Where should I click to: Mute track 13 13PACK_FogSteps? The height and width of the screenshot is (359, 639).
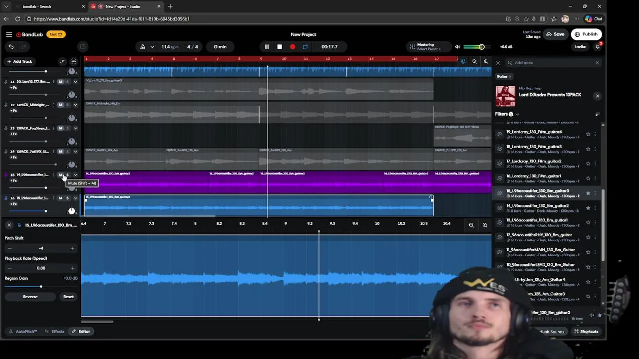click(61, 128)
